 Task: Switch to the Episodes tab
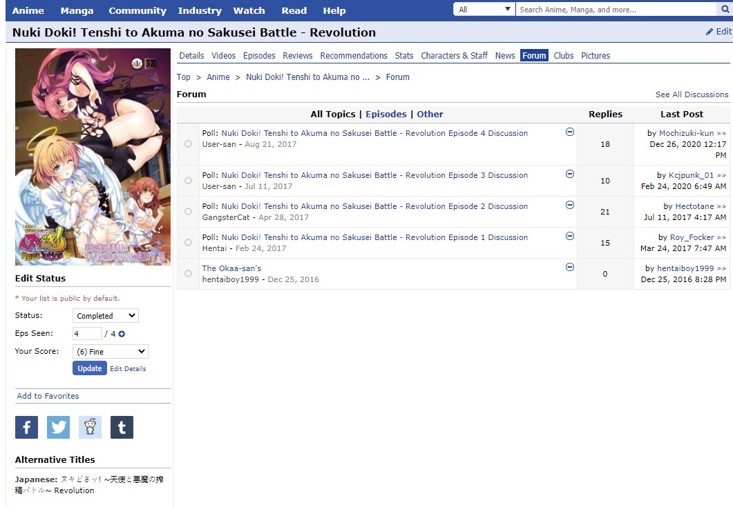click(x=259, y=56)
